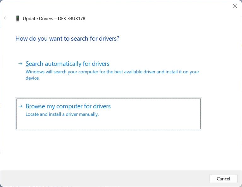
Task: Choose Browse my computer for drivers
Action: pyautogui.click(x=68, y=106)
